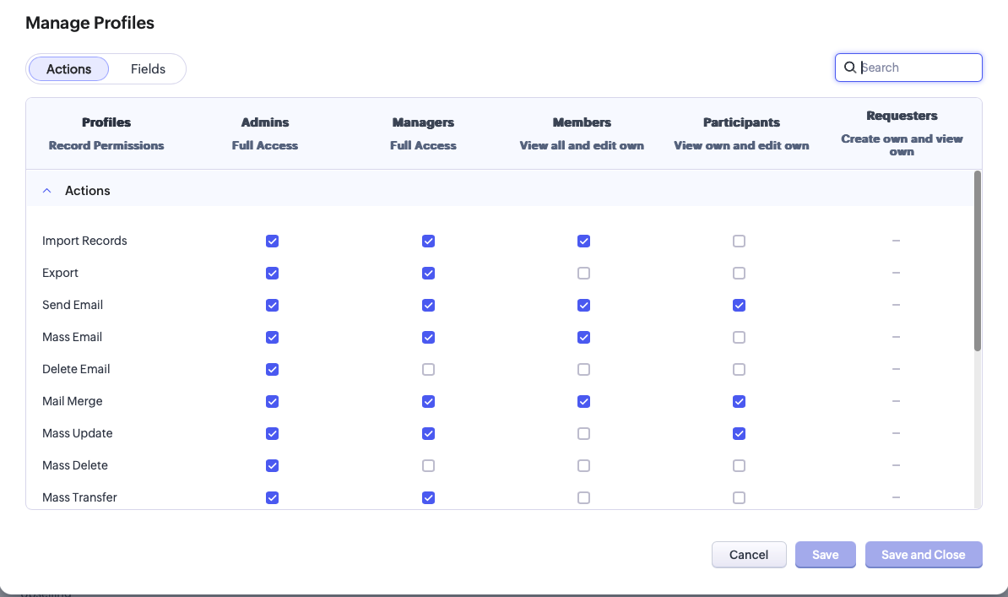Select the Actions tab

(x=68, y=69)
